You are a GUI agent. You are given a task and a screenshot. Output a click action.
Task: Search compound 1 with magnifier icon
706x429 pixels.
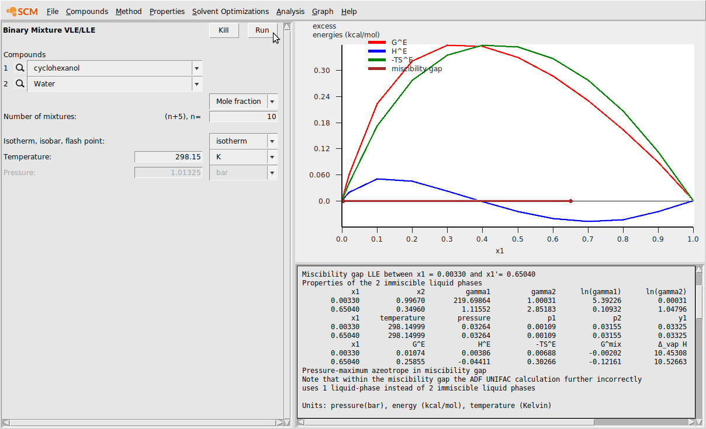click(20, 68)
